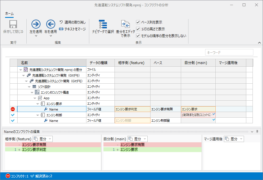Click the pin icon on the conflict edit panel
This screenshot has width=263, height=180.
pos(257,131)
